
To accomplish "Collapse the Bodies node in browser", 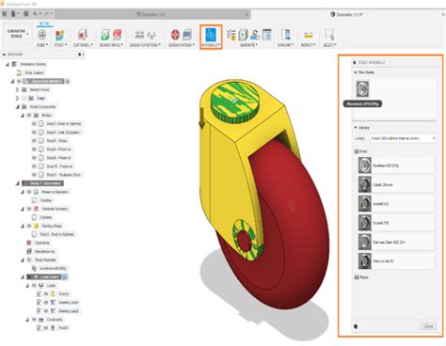I will [23, 116].
